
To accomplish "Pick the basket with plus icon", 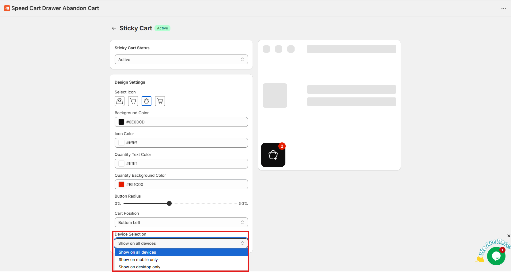I will click(x=147, y=101).
